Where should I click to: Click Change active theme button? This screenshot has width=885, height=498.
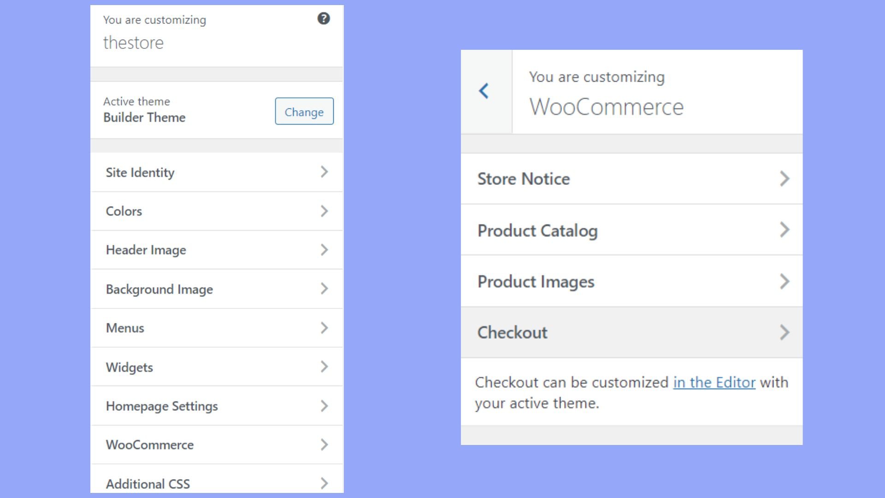click(304, 111)
